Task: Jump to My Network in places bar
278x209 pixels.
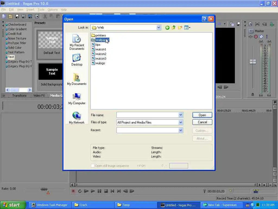Action: click(x=77, y=118)
